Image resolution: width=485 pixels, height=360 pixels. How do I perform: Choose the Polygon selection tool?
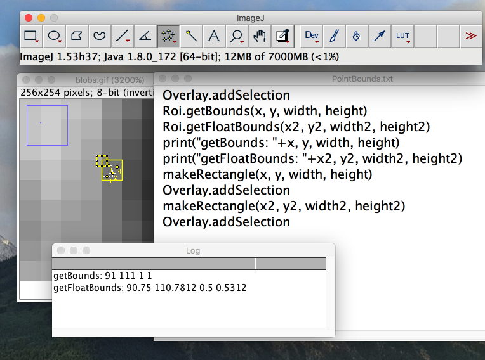coord(77,36)
